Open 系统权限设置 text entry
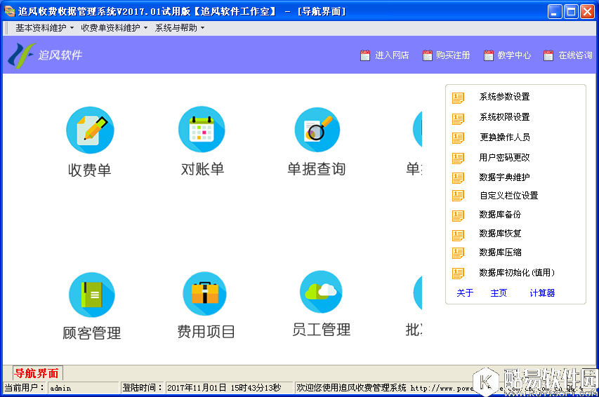 (505, 117)
